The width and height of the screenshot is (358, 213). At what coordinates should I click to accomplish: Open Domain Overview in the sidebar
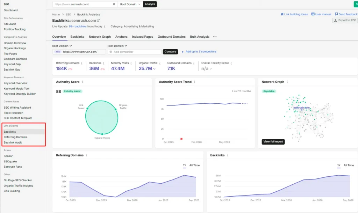tap(15, 43)
